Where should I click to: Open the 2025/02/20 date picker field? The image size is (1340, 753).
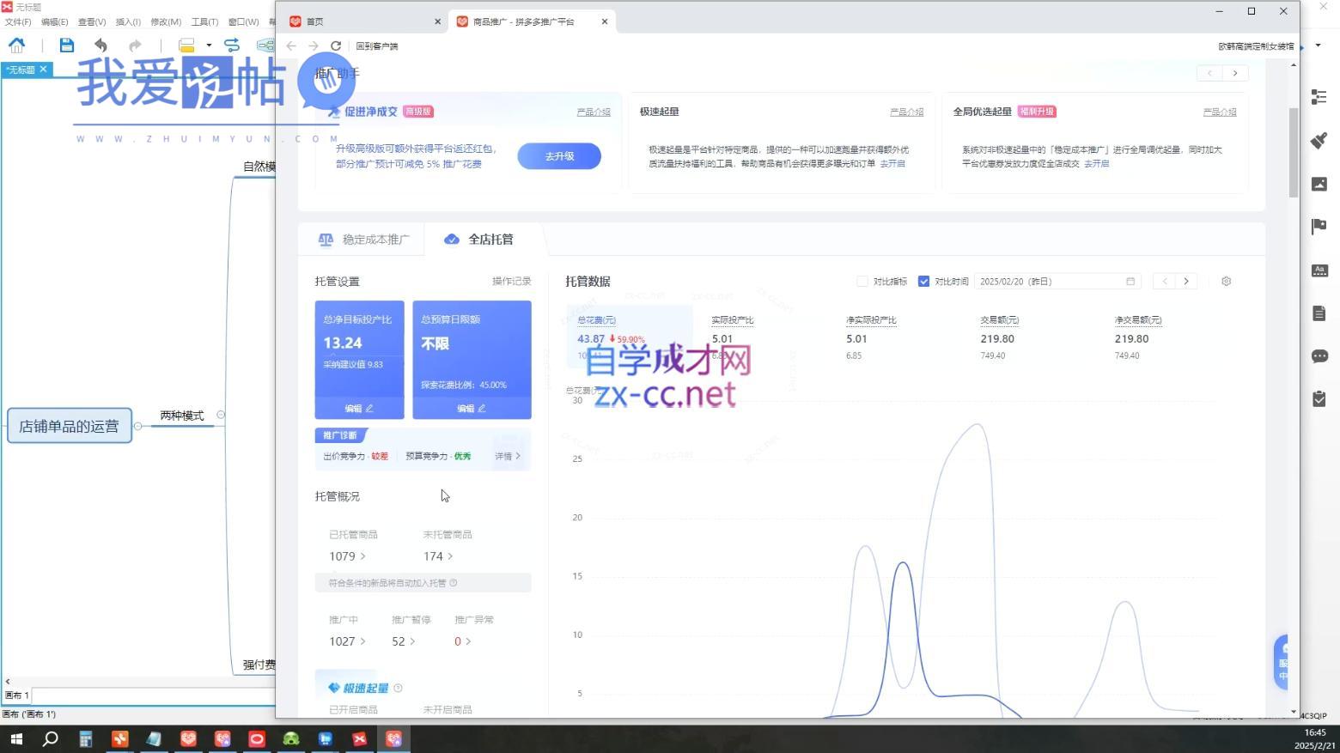[x=1057, y=282]
